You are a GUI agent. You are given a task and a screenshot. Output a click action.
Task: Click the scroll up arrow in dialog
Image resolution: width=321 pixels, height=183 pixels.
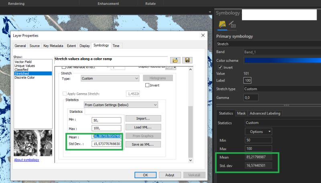(x=190, y=69)
